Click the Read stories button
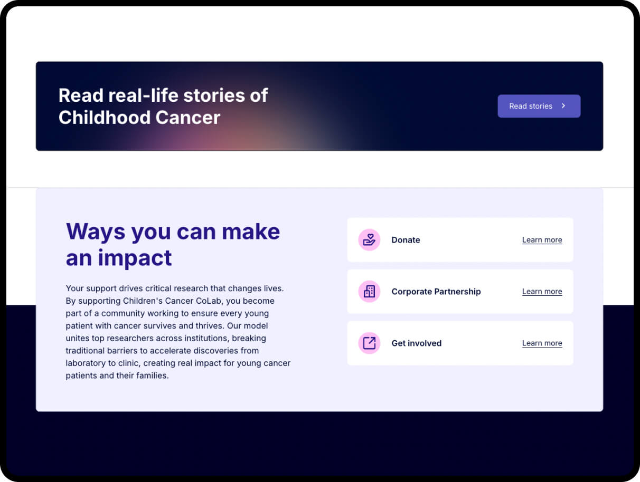Image resolution: width=640 pixels, height=482 pixels. [538, 106]
